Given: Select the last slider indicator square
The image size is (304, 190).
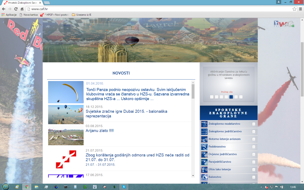Looking at the screenshot, I should coord(241,97).
